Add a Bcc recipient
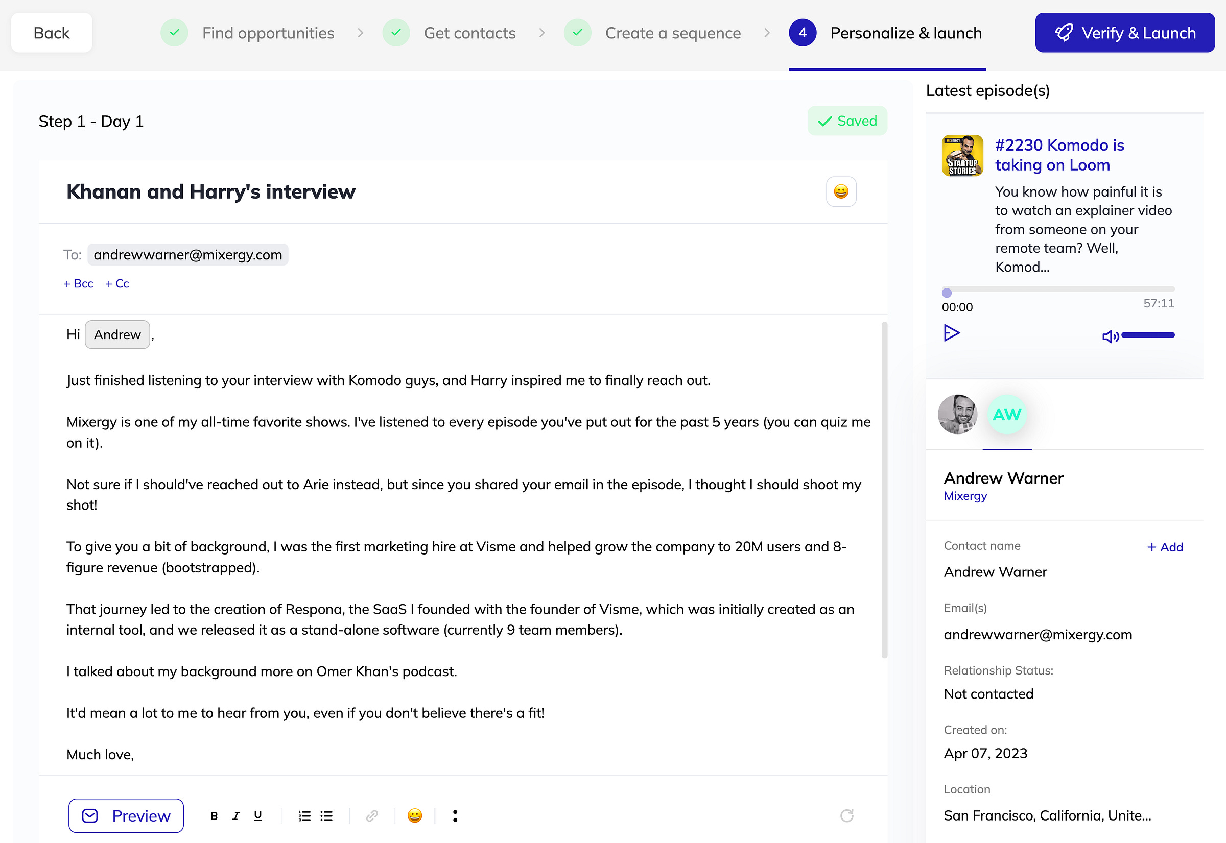1226x843 pixels. (78, 284)
